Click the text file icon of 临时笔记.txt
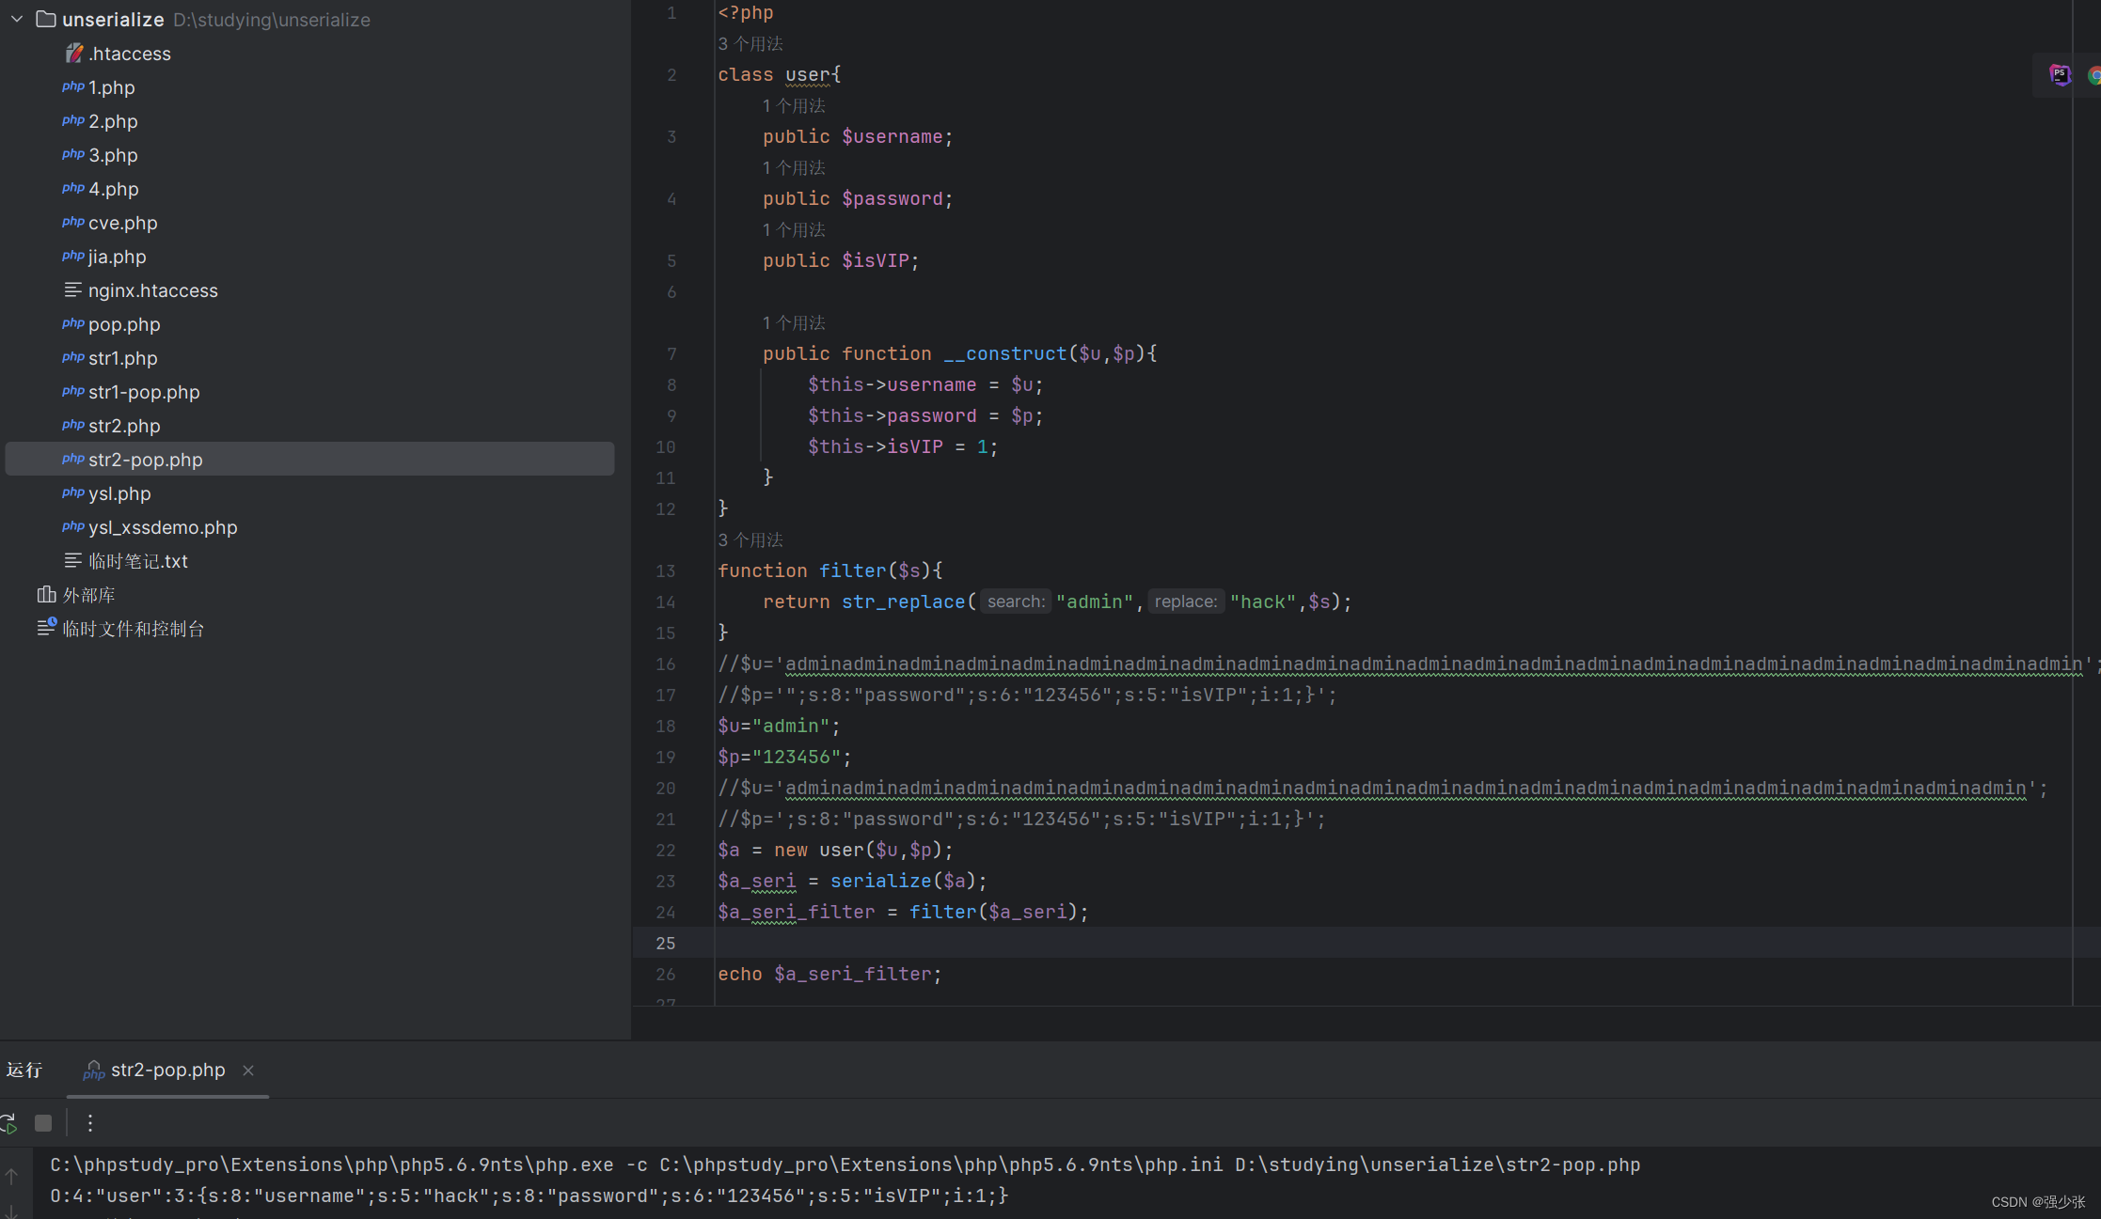The height and width of the screenshot is (1219, 2101). (x=72, y=560)
